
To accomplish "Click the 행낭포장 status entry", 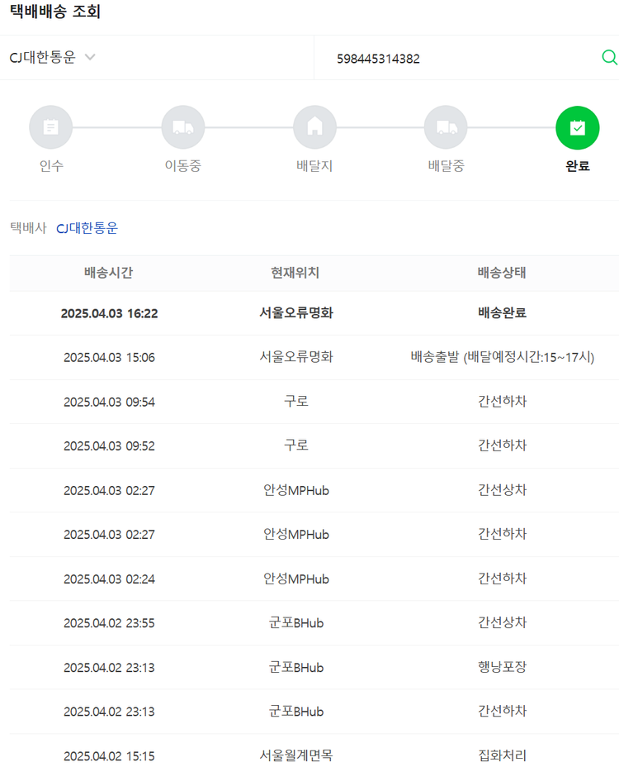I will pyautogui.click(x=502, y=667).
